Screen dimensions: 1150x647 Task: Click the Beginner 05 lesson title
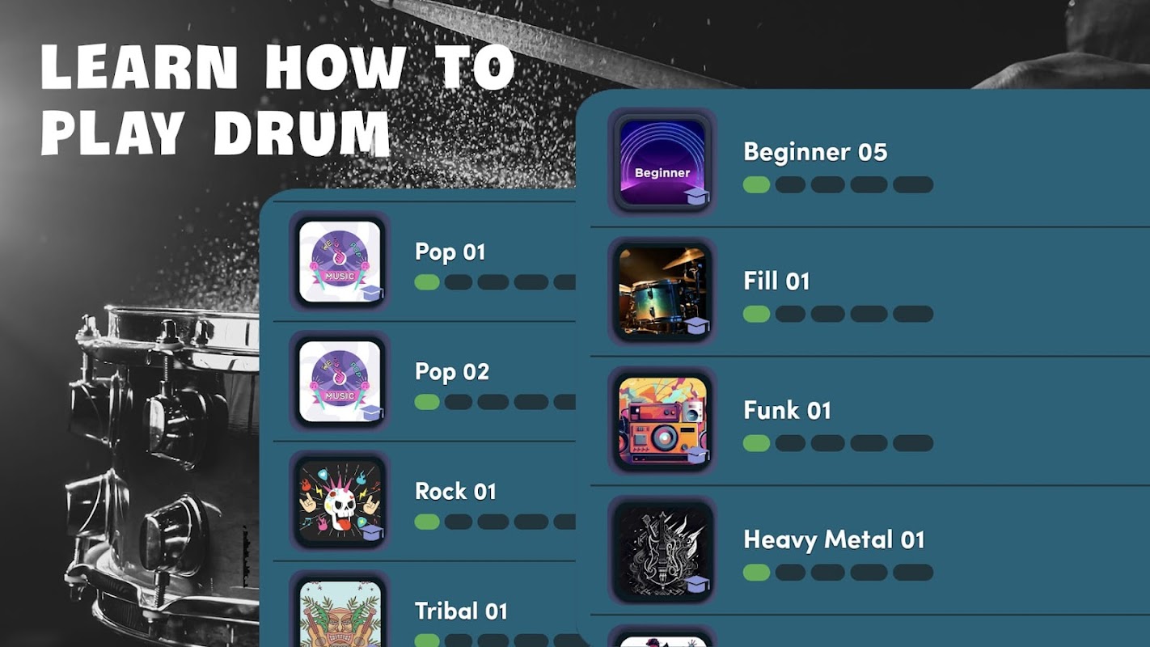(815, 152)
